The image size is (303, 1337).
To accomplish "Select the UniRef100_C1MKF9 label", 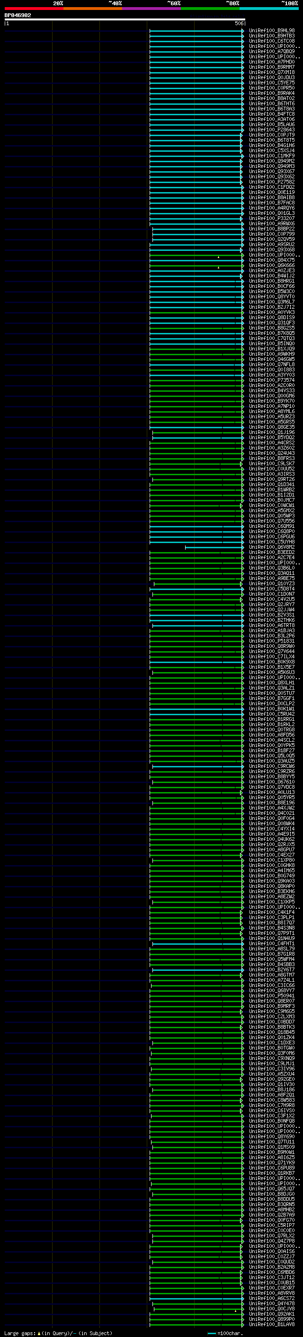I will pos(271,156).
